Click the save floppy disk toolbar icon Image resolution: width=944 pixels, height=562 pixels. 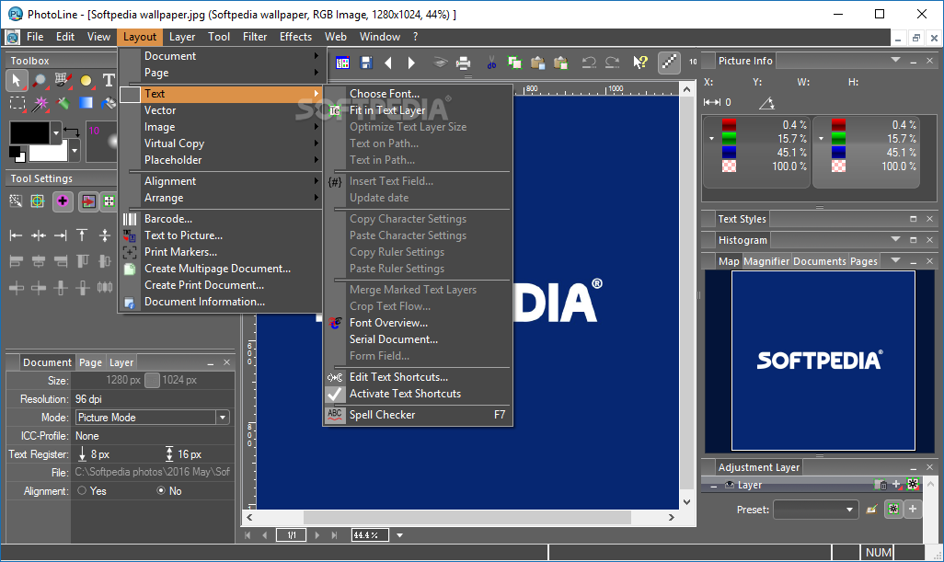365,63
